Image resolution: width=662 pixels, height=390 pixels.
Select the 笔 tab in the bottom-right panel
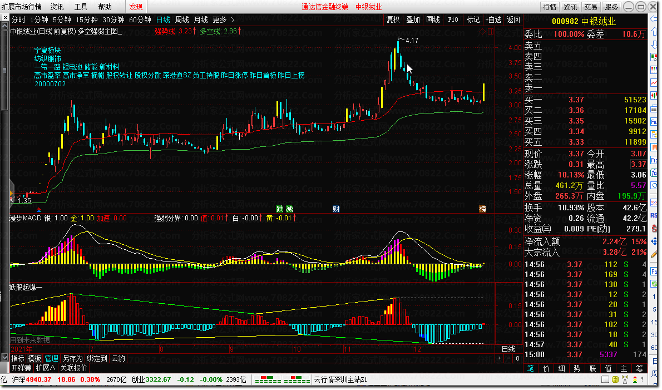click(531, 368)
